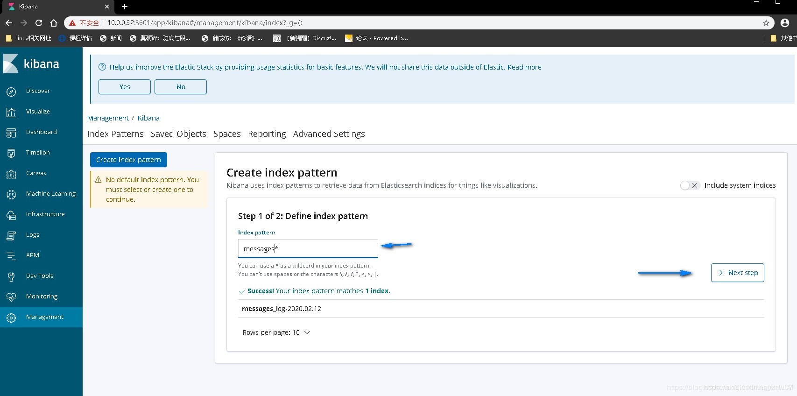Select the Timelion shield icon

point(11,153)
